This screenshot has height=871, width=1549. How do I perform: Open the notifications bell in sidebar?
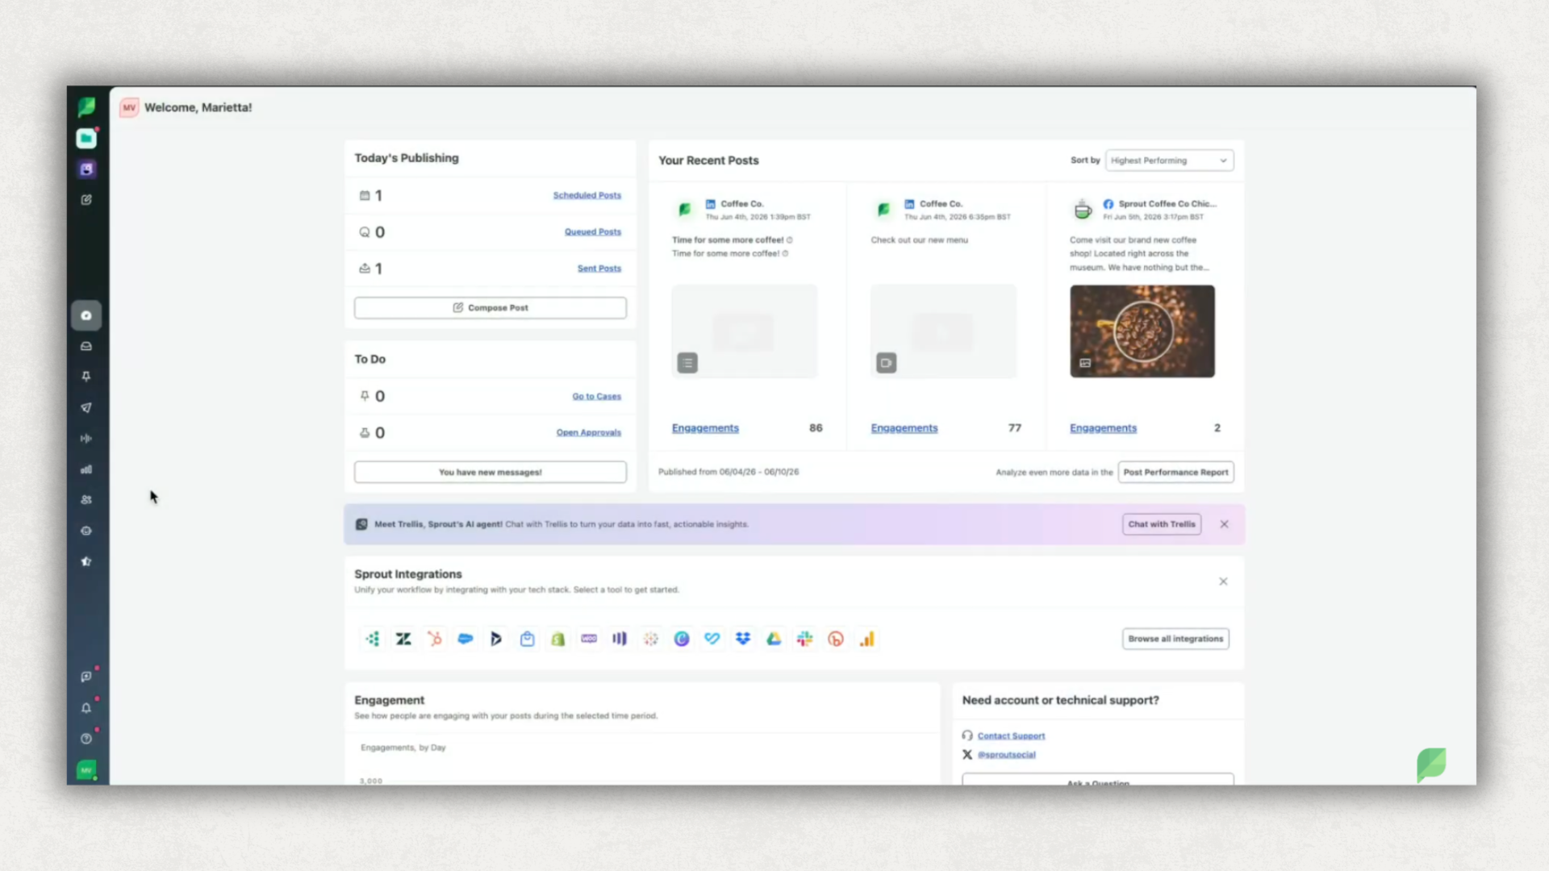coord(86,708)
